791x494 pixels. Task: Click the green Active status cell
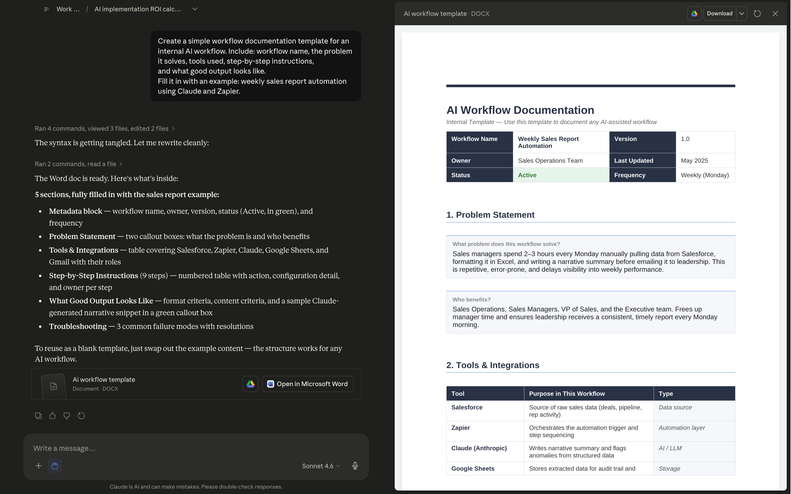[561, 175]
